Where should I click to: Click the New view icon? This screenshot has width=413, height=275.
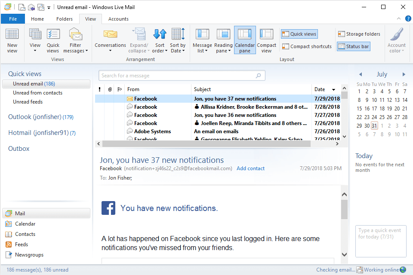pyautogui.click(x=12, y=35)
